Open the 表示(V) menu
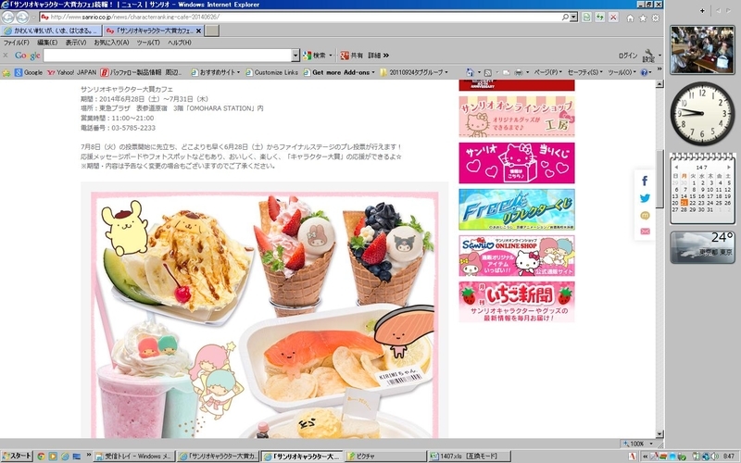 click(76, 43)
